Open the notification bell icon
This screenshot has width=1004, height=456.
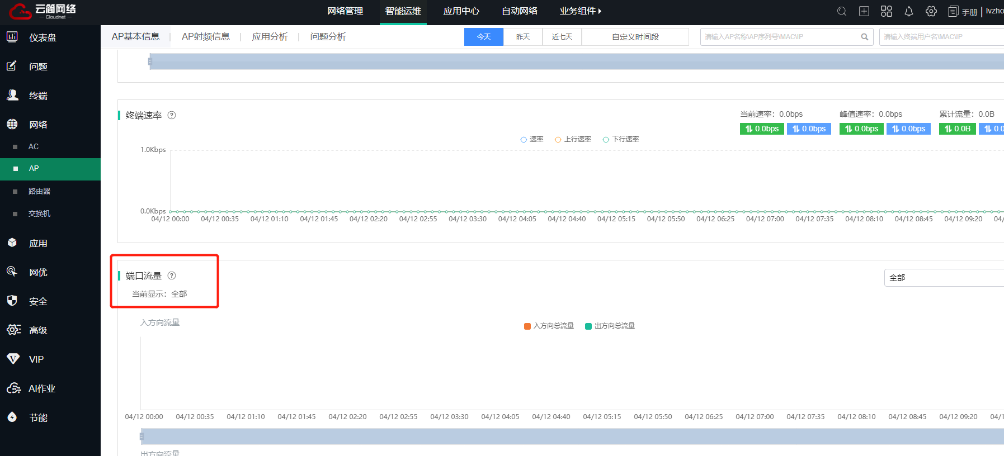(x=908, y=11)
